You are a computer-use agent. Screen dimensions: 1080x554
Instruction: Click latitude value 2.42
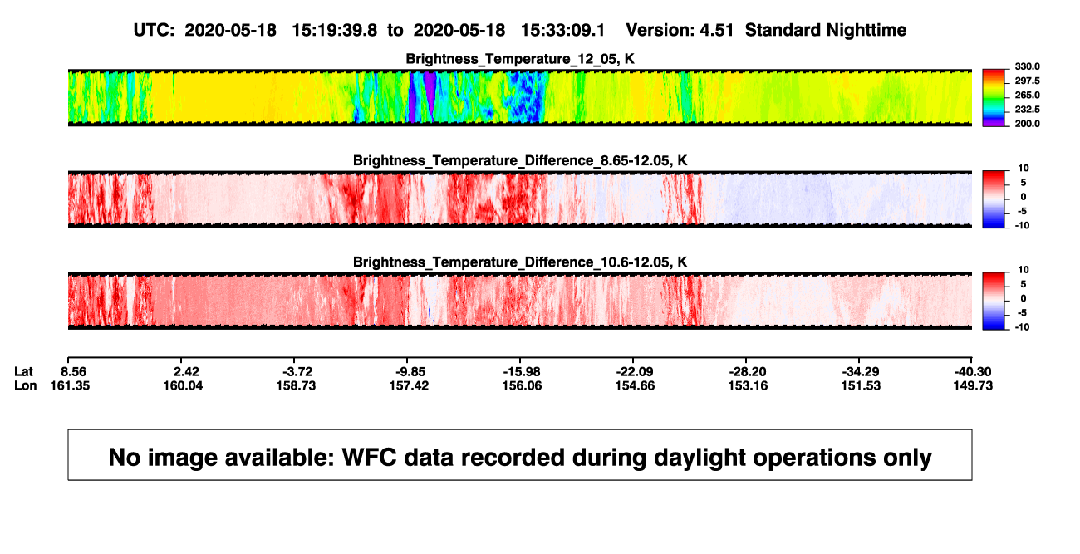(186, 370)
